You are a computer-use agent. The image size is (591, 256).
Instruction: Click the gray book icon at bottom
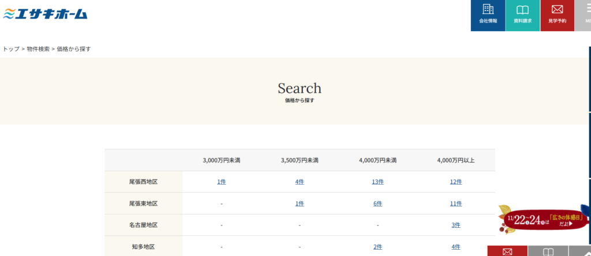coord(548,251)
